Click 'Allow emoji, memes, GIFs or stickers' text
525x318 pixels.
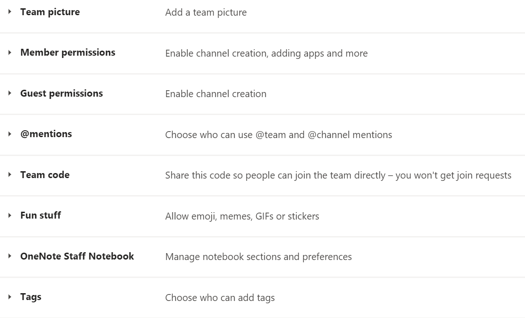click(x=242, y=216)
